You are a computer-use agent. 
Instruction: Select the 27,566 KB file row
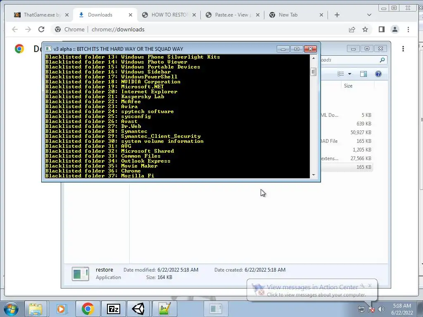tap(347, 158)
